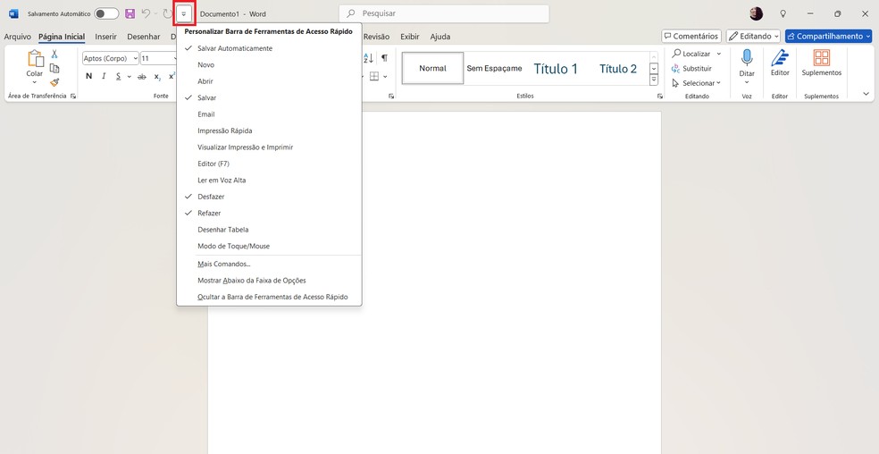
Task: Expand the underline style dropdown arrow
Action: pyautogui.click(x=129, y=76)
